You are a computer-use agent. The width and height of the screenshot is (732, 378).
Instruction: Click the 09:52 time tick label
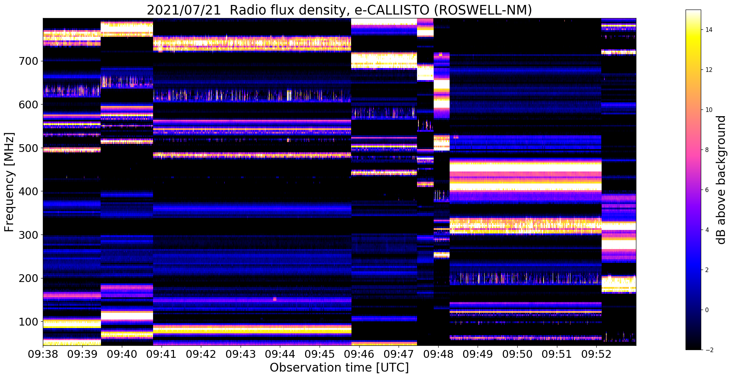pos(597,354)
